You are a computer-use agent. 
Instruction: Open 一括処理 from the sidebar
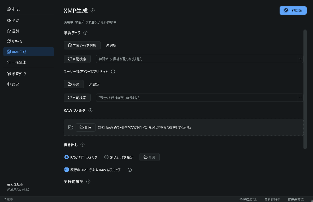(29, 62)
